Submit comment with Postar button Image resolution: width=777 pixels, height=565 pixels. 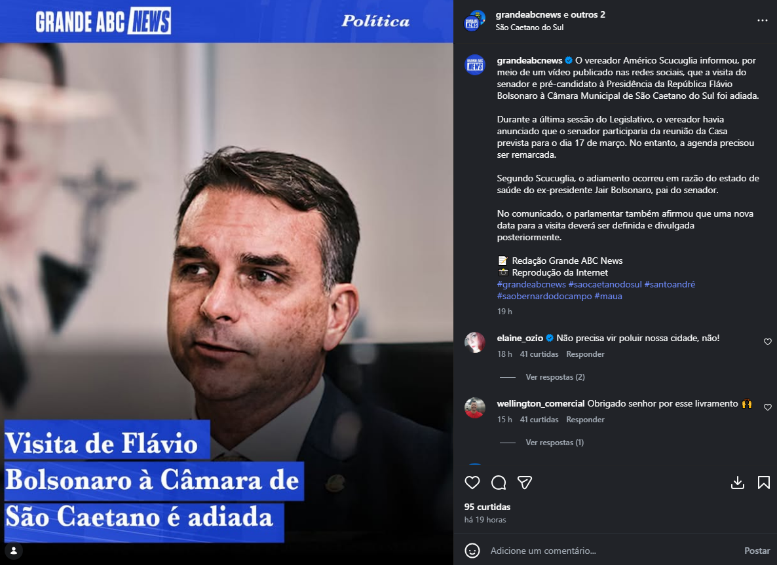coord(757,551)
